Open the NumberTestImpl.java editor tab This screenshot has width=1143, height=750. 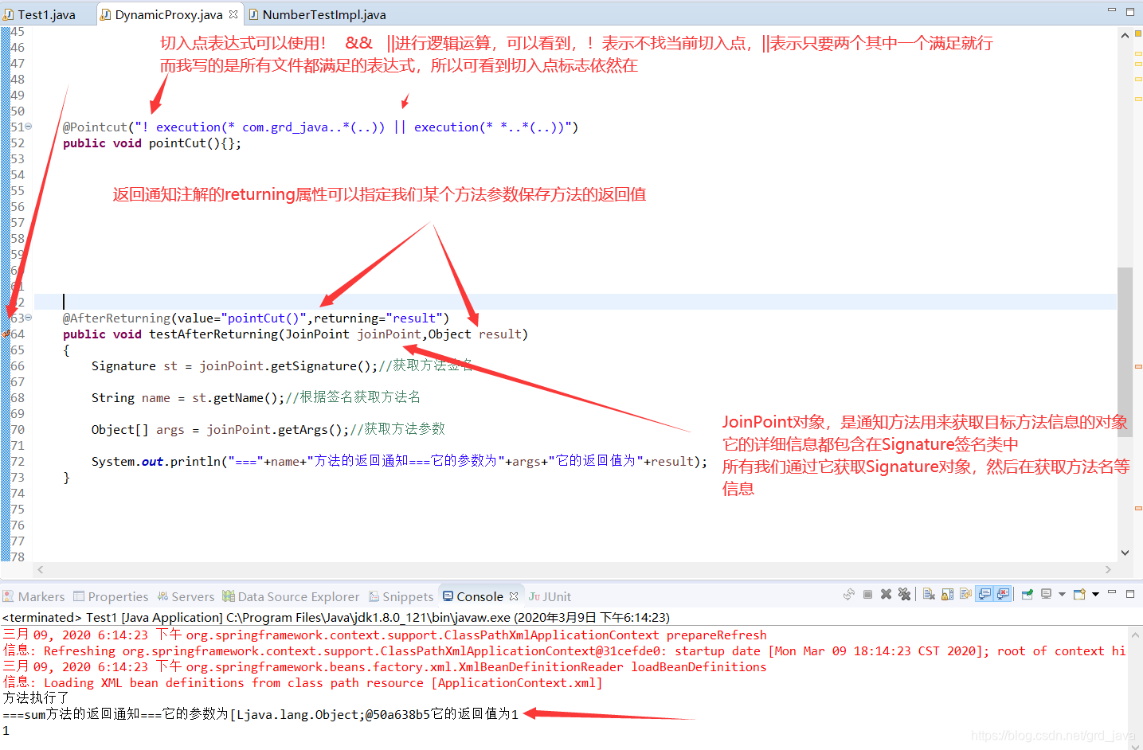[317, 14]
